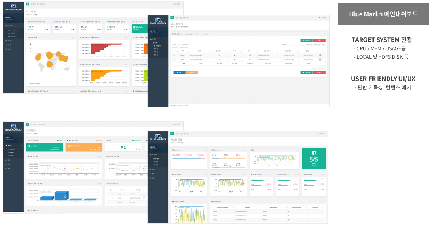Image resolution: width=431 pixels, height=227 pixels.
Task: Toggle sidebar with green menu button in collection status window
Action: pyautogui.click(x=28, y=124)
